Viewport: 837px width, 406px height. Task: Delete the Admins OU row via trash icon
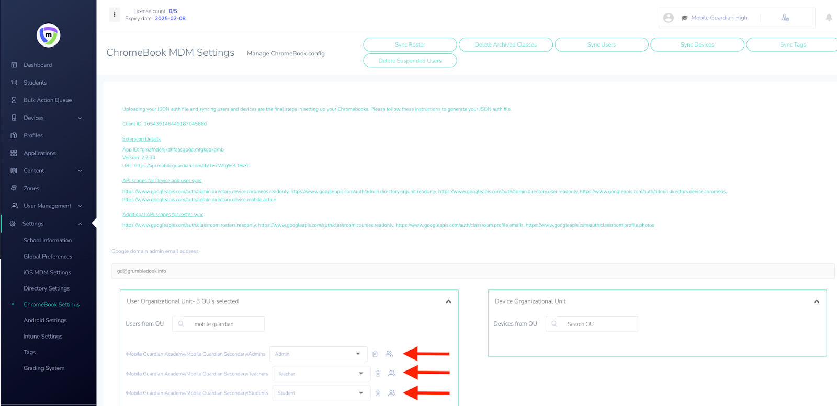pyautogui.click(x=375, y=354)
